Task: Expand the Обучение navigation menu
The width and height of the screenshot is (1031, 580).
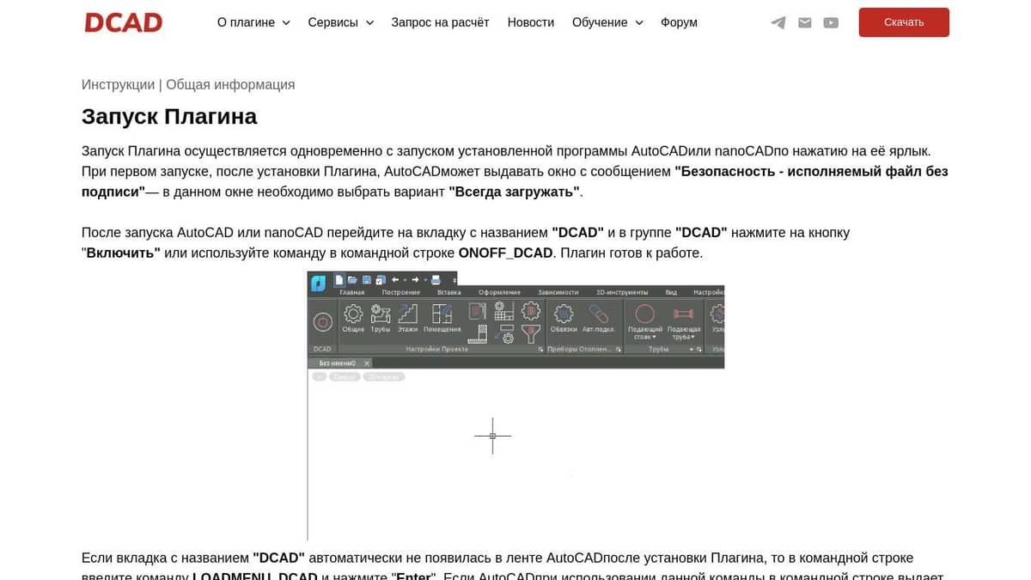Action: click(607, 22)
